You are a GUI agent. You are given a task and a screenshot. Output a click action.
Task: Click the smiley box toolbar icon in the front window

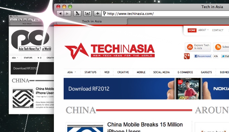[87, 14]
